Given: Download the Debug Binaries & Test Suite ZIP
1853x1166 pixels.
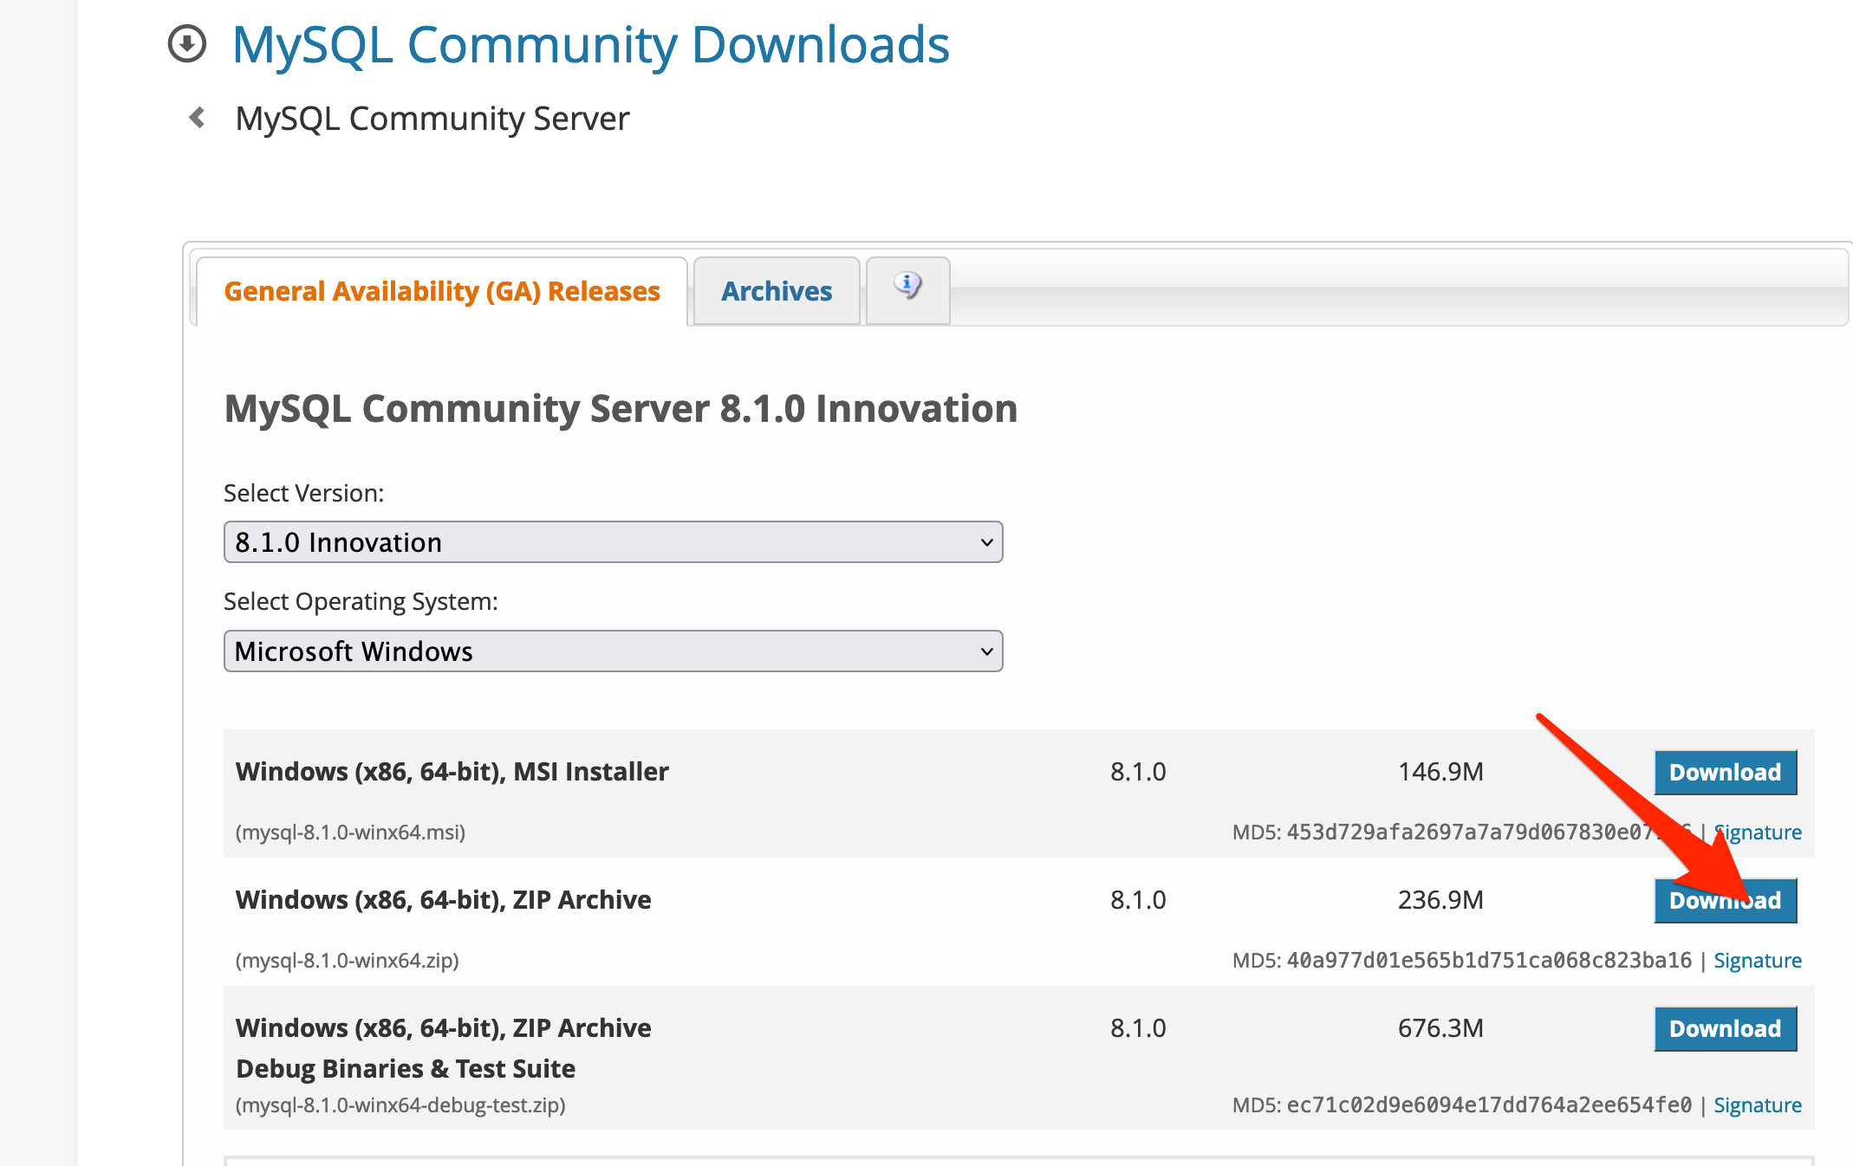Looking at the screenshot, I should 1724,1029.
